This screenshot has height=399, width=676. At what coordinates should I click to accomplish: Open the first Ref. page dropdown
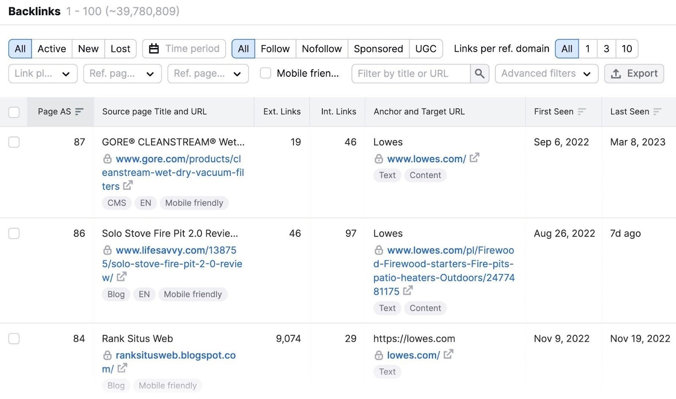click(x=122, y=73)
